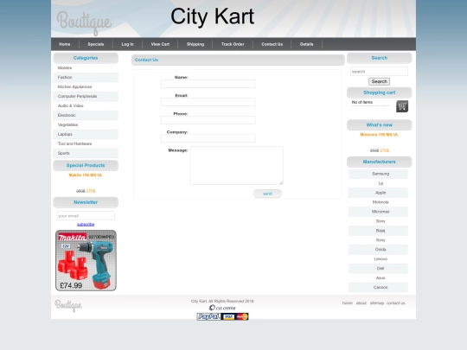The height and width of the screenshot is (350, 467).
Task: Click the newsletter email field
Action: (86, 216)
